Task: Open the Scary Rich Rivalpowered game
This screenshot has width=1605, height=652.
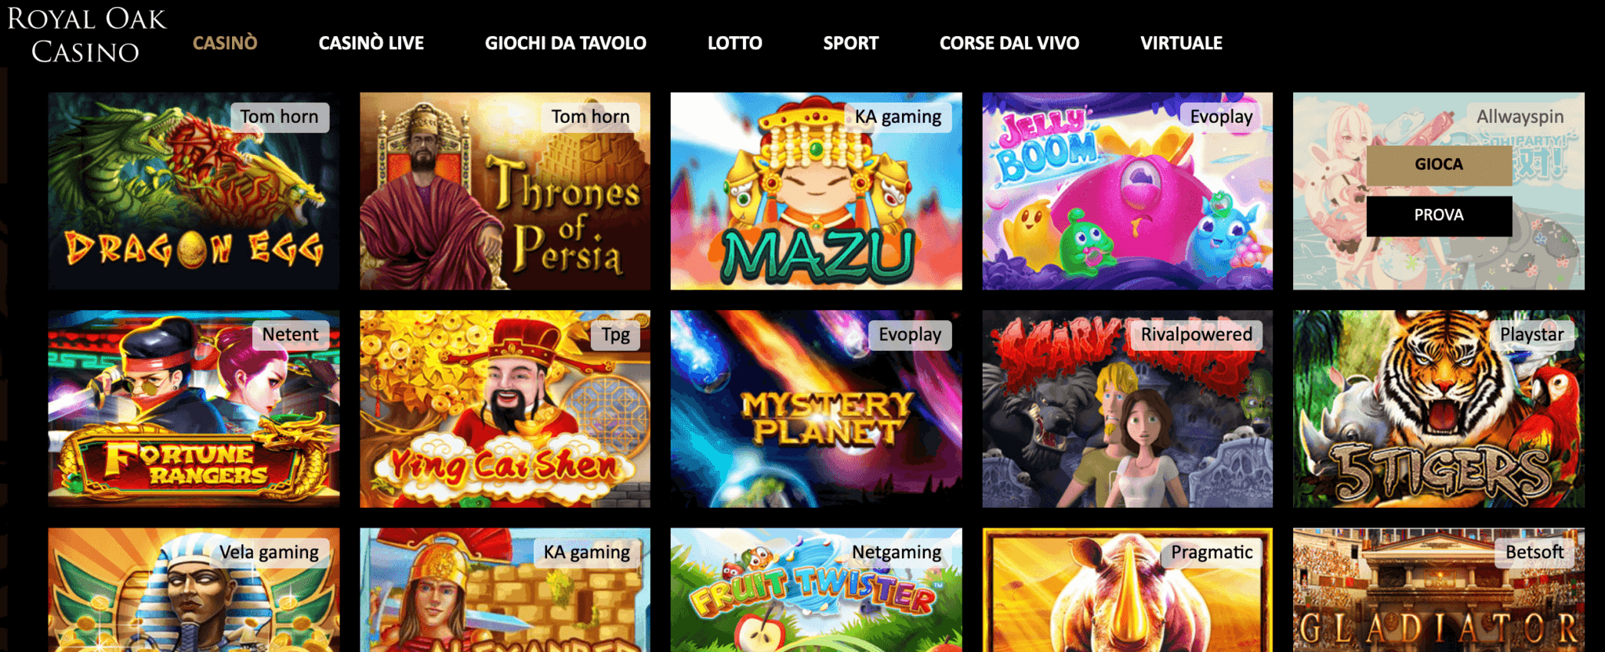Action: coord(1128,409)
